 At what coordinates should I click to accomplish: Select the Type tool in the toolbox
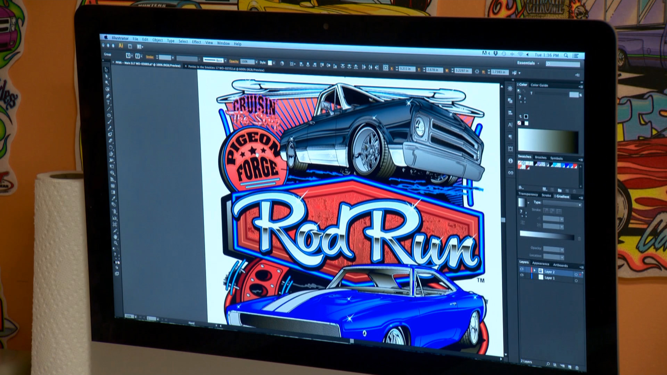[x=108, y=102]
